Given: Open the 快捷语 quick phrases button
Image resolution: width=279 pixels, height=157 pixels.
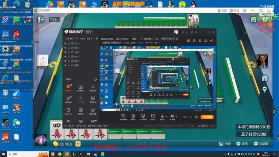Looking at the screenshot, I should pyautogui.click(x=261, y=144).
